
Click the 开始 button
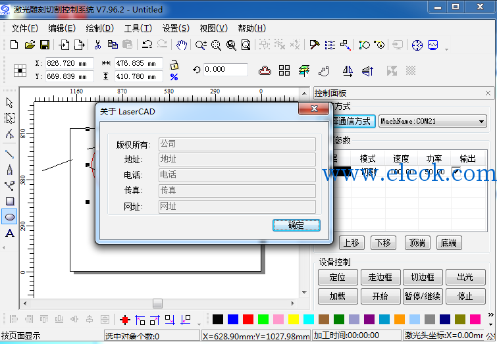(x=380, y=296)
